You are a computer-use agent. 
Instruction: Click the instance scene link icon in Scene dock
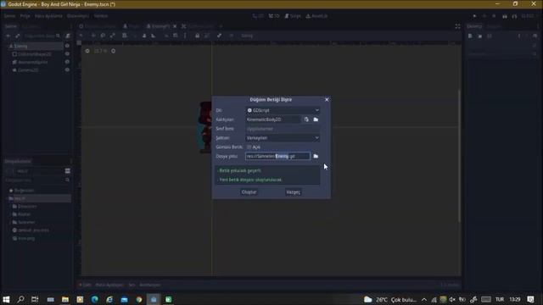click(17, 36)
